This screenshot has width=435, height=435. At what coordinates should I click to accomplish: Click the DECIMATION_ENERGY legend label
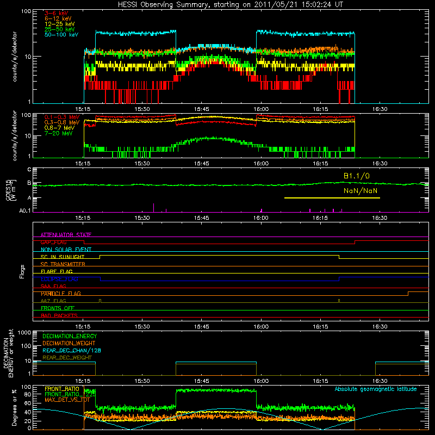[70, 336]
